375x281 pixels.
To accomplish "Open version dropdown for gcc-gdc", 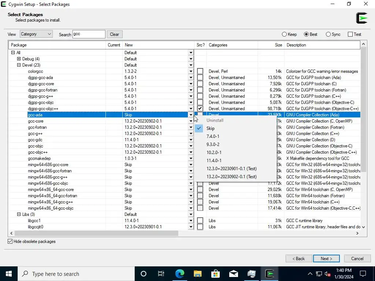I will point(191,140).
